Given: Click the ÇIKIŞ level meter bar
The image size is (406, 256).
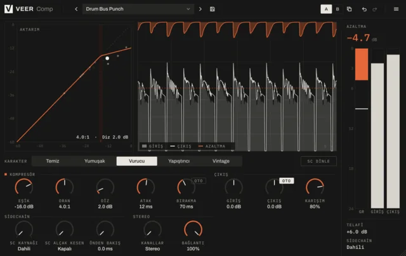Looking at the screenshot, I should [393, 131].
